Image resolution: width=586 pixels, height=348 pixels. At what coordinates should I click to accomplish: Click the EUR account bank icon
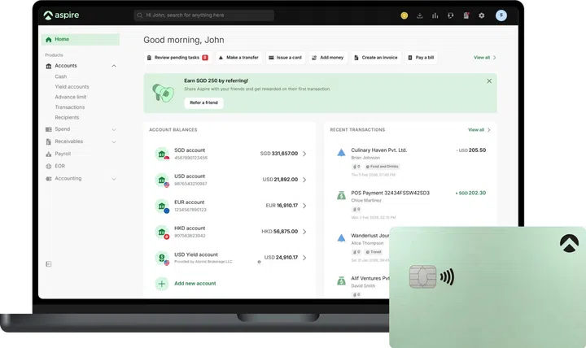(x=162, y=206)
